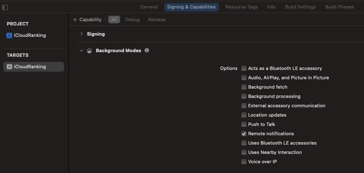Click the iCloudRanking target app icon
This screenshot has height=173, width=364.
[x=9, y=67]
